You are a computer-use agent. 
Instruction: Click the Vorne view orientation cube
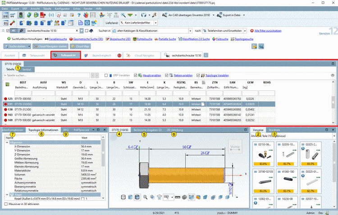235,146
